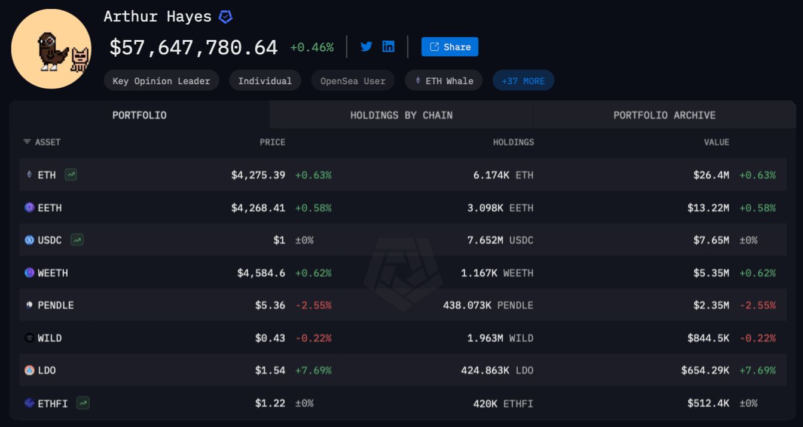Screen dimensions: 803x427
Task: Click the Share button
Action: (x=450, y=47)
